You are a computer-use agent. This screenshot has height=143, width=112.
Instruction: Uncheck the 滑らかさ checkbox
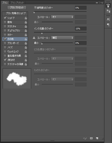[5, 60]
